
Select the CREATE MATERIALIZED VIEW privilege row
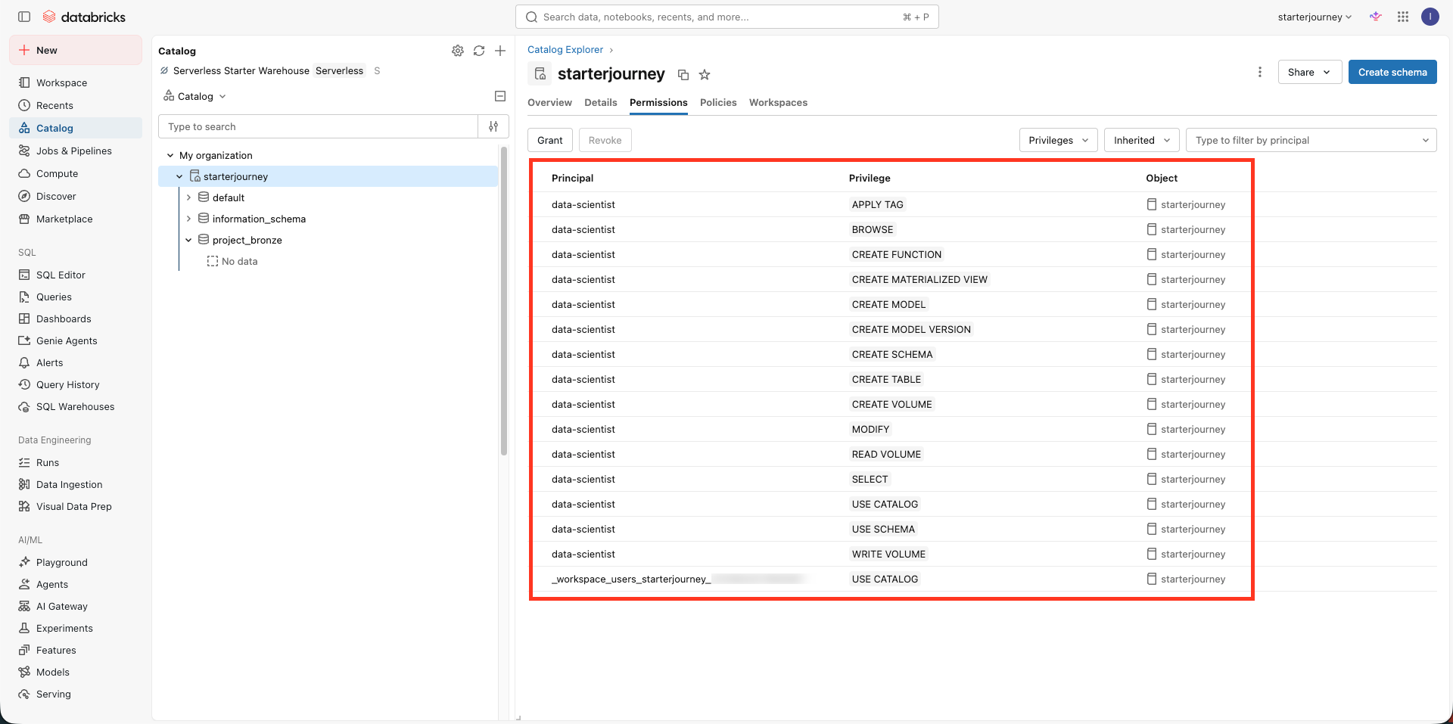pos(982,279)
